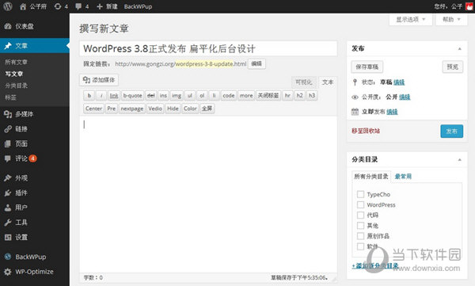Click the permalink 编辑 button
475x286 pixels.
click(x=256, y=63)
